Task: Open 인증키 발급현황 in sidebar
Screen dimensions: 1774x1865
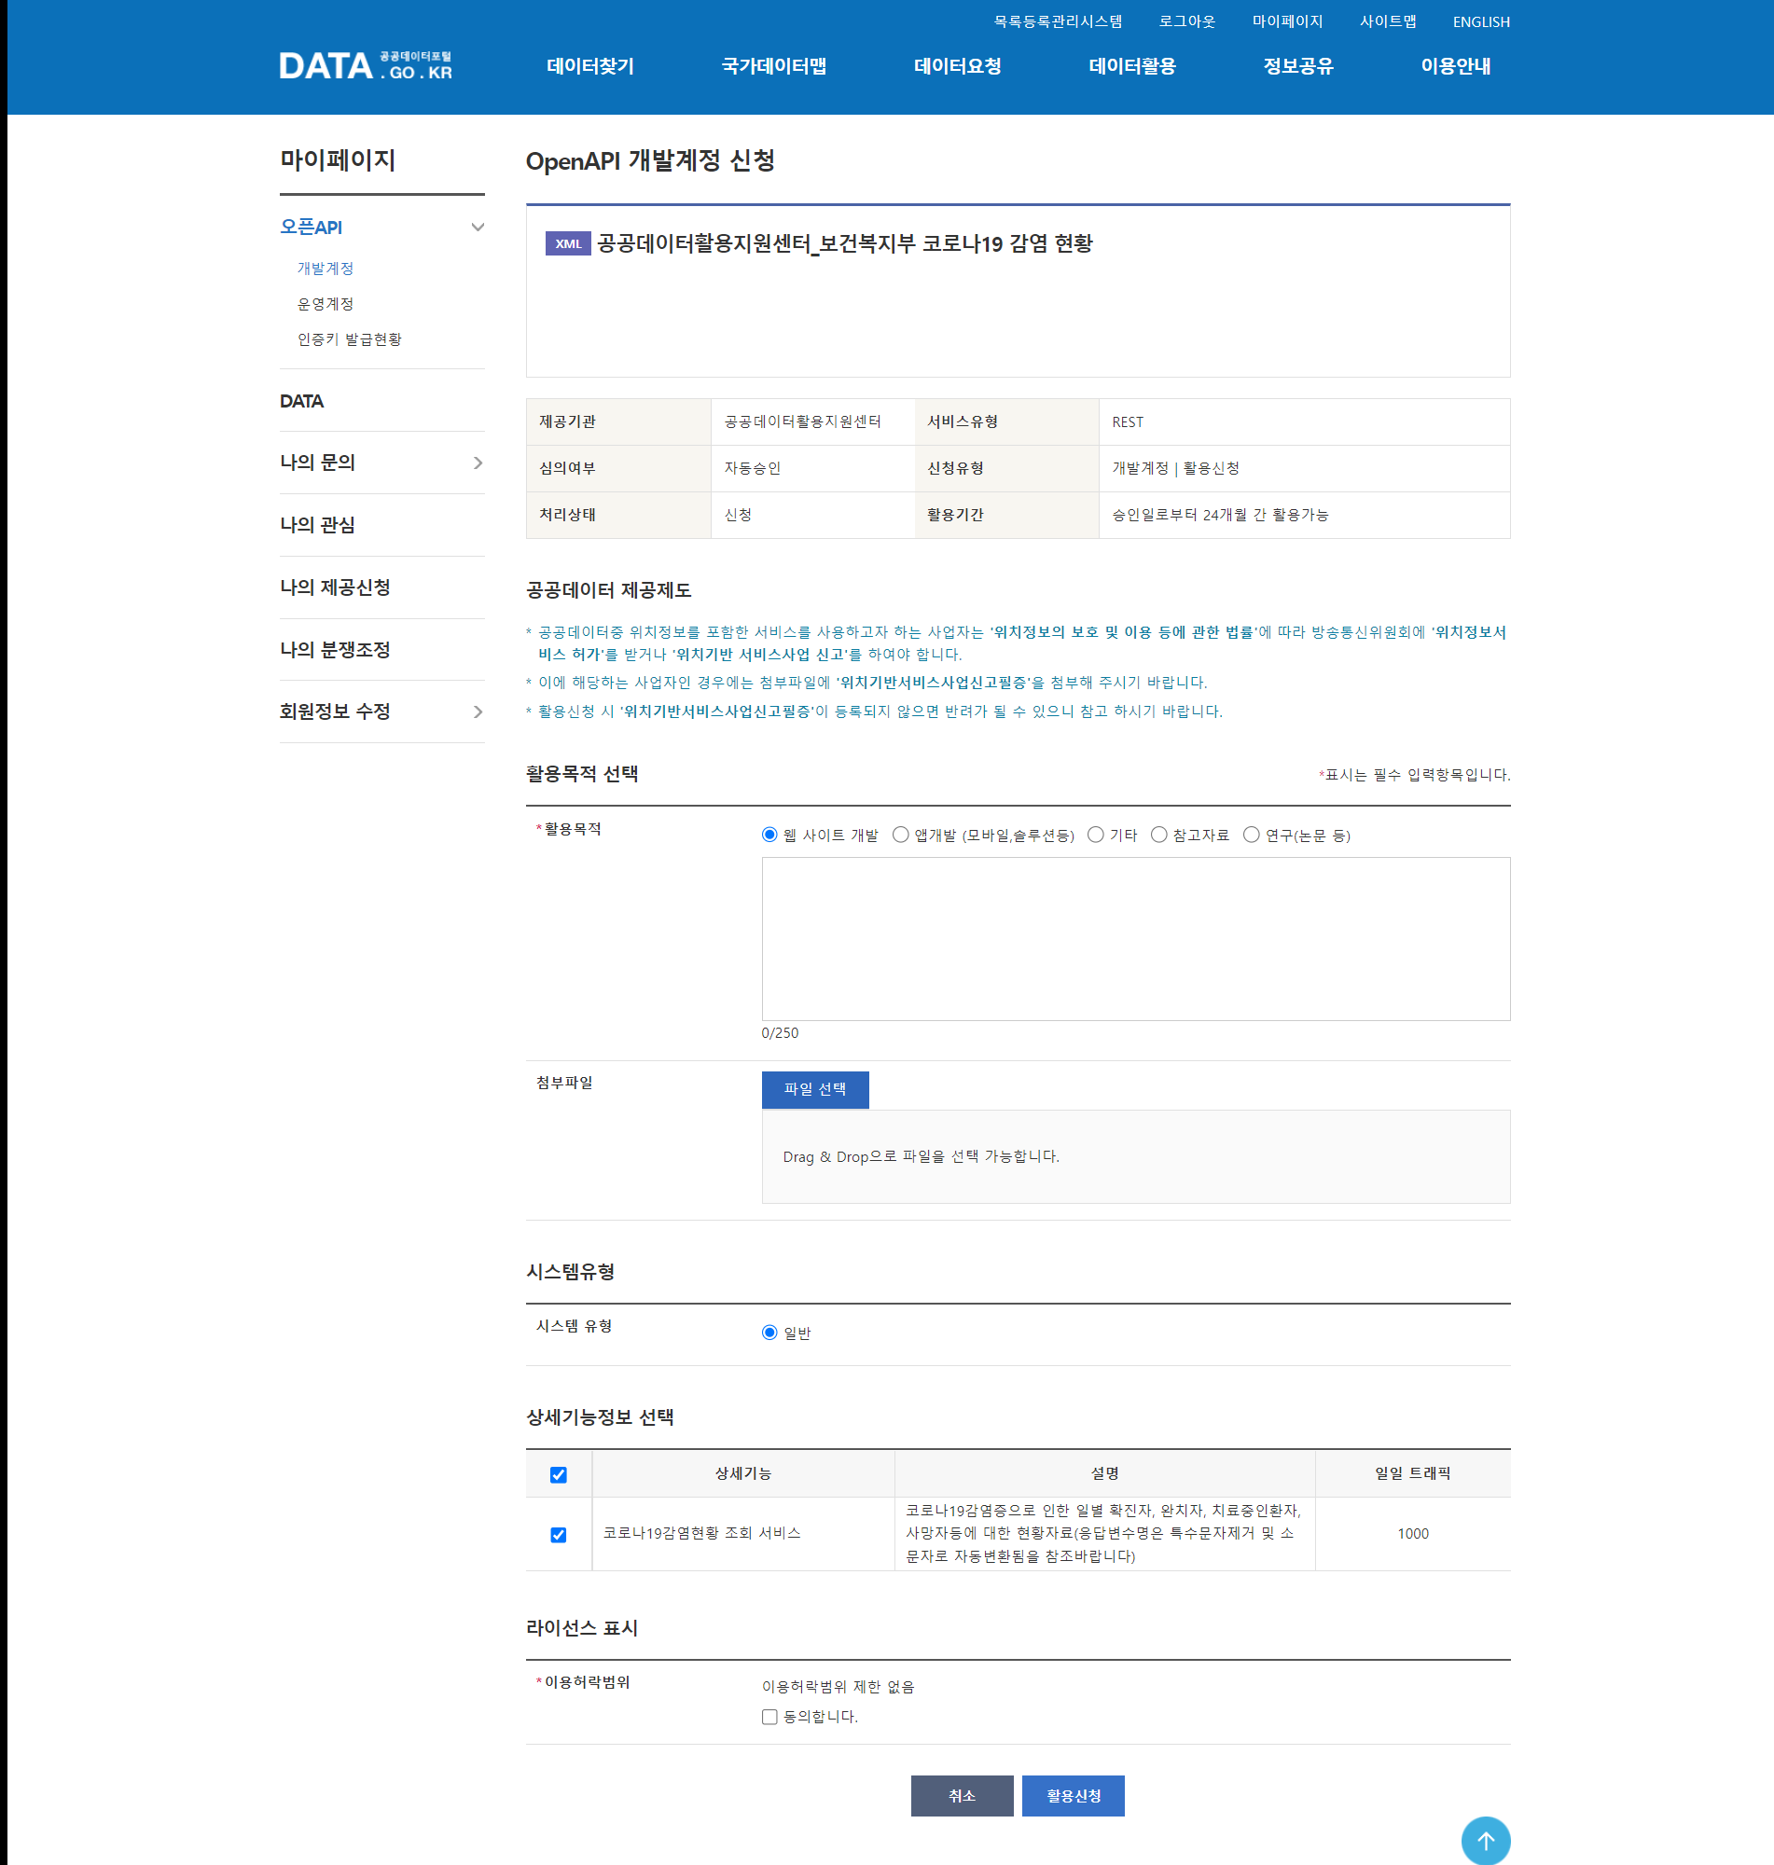Action: [x=349, y=338]
